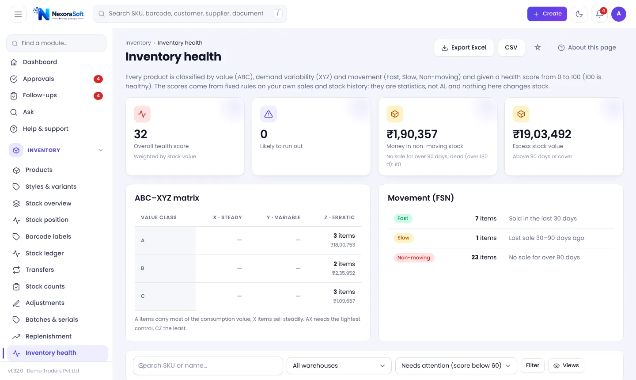
Task: Open Help & support
Action: point(57,129)
